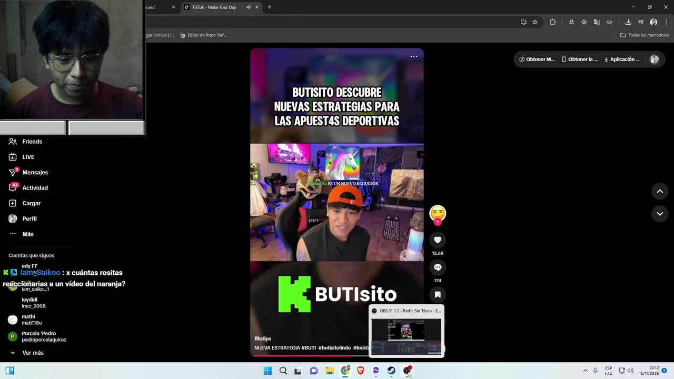
Task: Click the Aplicación download button
Action: pos(622,59)
